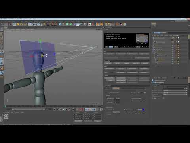Click the Cube primitive icon
Screen dimensions: 190x143
(x=60, y=24)
